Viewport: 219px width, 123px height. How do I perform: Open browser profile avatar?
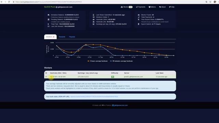click(215, 2)
